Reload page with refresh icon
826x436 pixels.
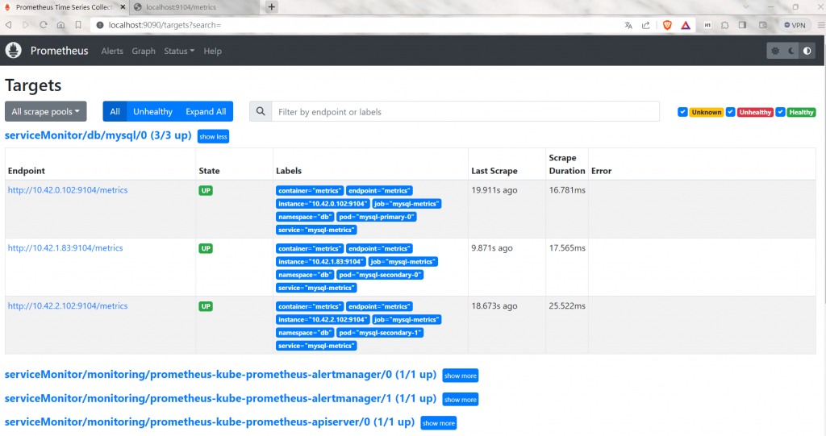click(x=44, y=25)
